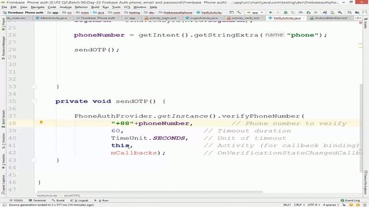The image size is (369, 207).
Task: Click 'verifyPhoneNumber' on line 37
Action: pos(261,116)
